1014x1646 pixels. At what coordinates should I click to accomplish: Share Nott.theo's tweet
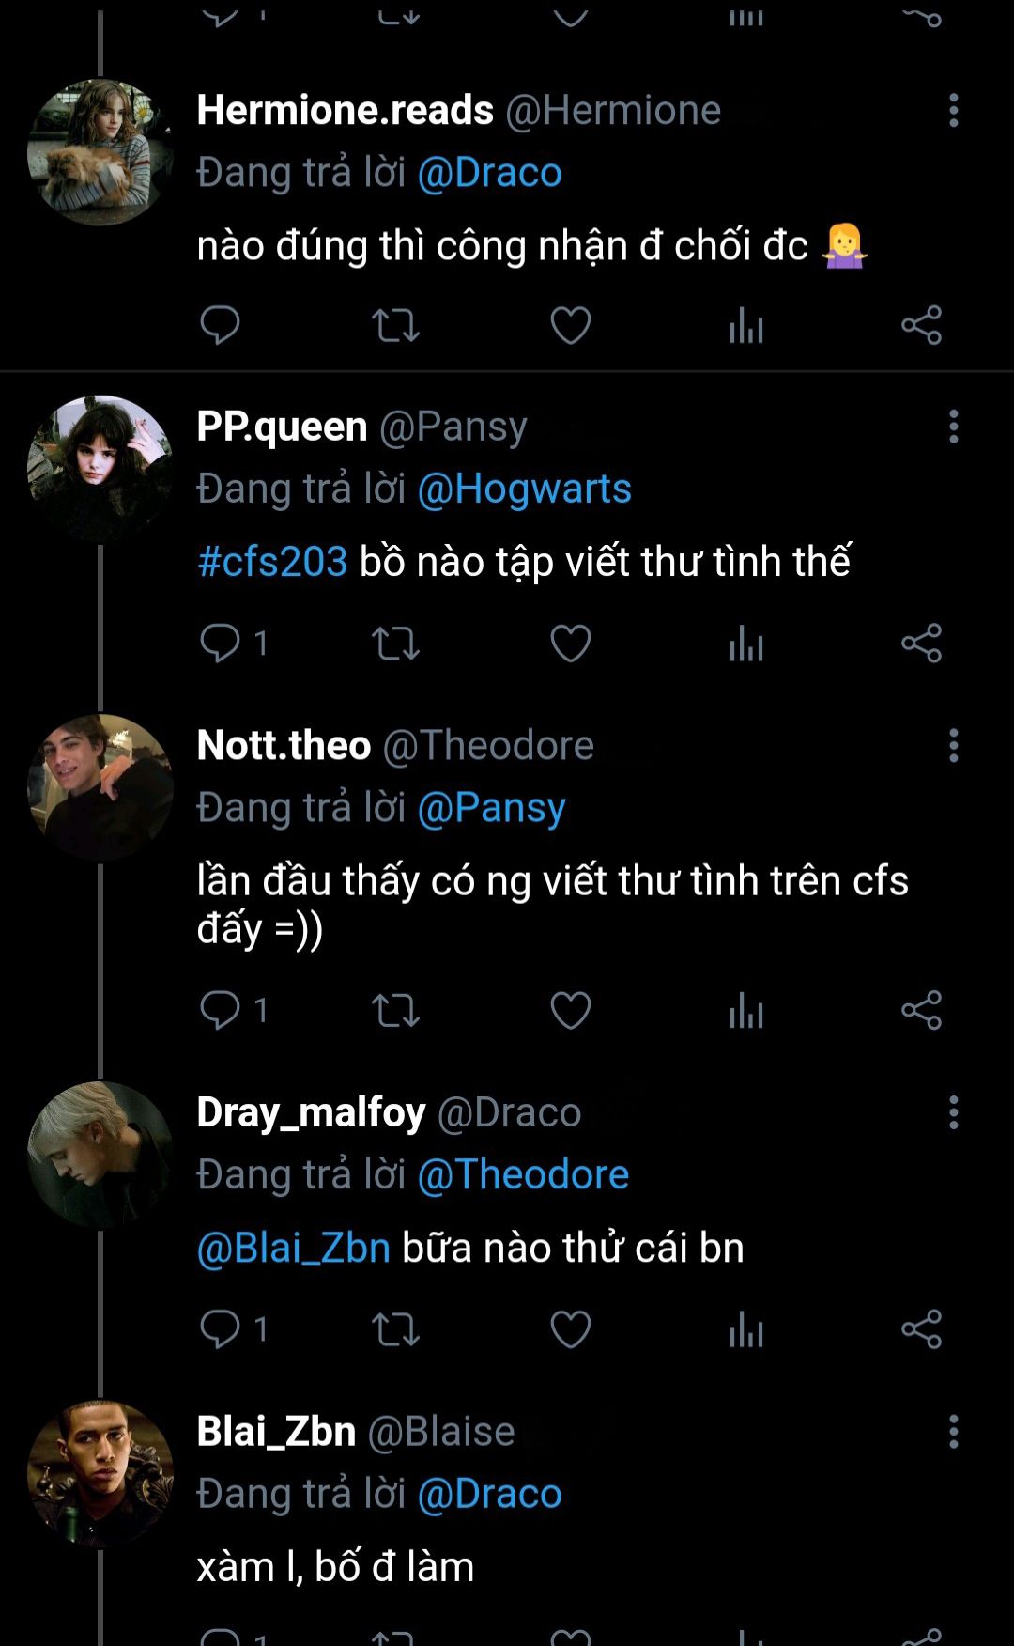pyautogui.click(x=921, y=1010)
